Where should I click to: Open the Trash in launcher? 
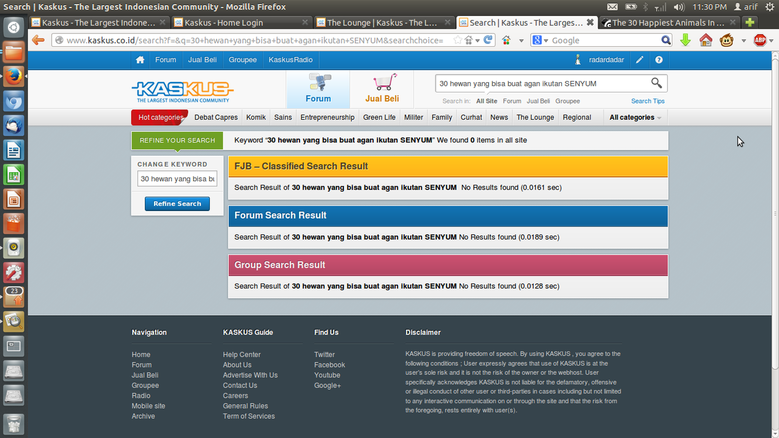[14, 423]
